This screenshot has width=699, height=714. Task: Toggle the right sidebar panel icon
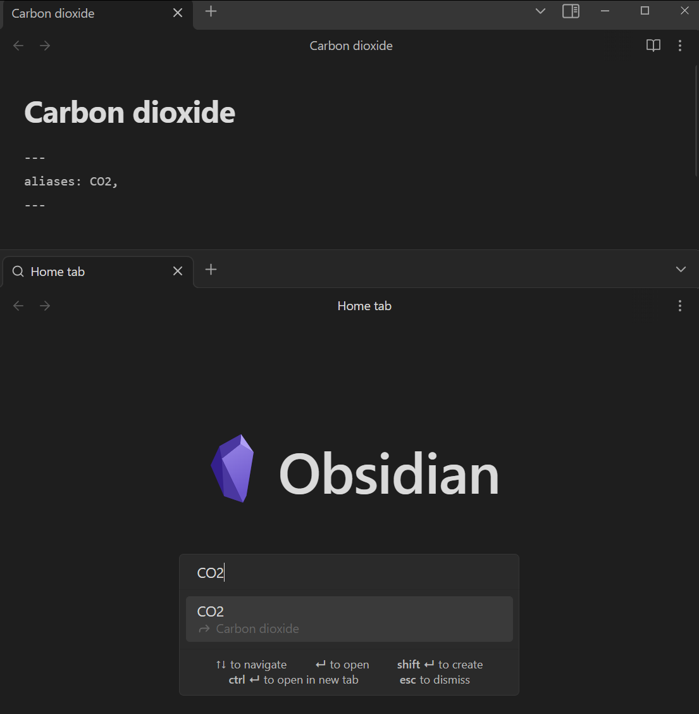[571, 11]
